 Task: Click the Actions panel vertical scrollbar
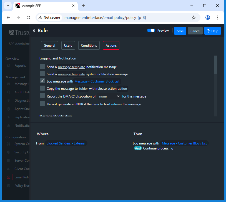216,64
